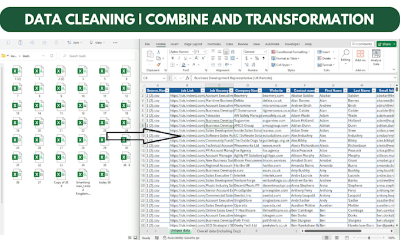
Task: Open the Website column filter dropdown
Action: click(288, 90)
